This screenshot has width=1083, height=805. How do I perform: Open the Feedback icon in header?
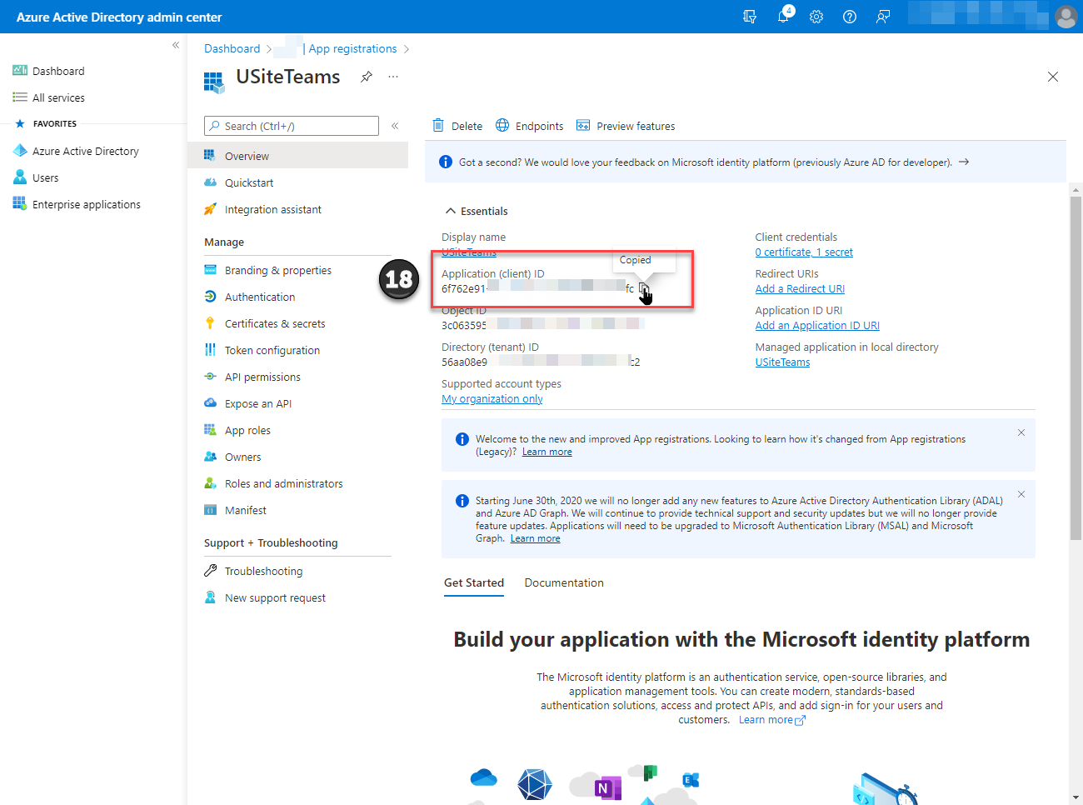(883, 17)
